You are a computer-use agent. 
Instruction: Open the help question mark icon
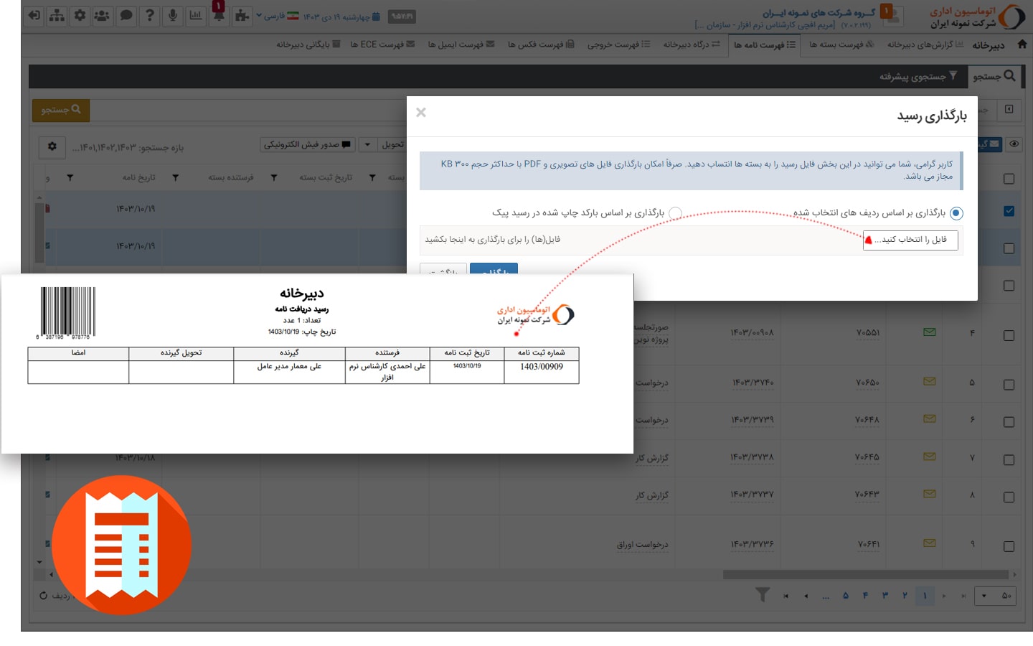point(149,15)
